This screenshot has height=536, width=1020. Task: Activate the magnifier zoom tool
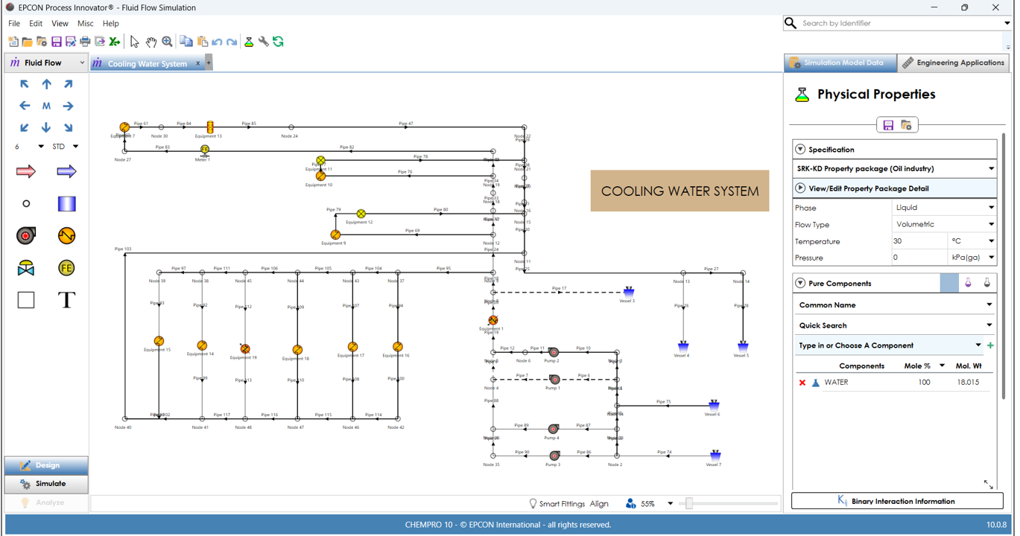tap(168, 42)
